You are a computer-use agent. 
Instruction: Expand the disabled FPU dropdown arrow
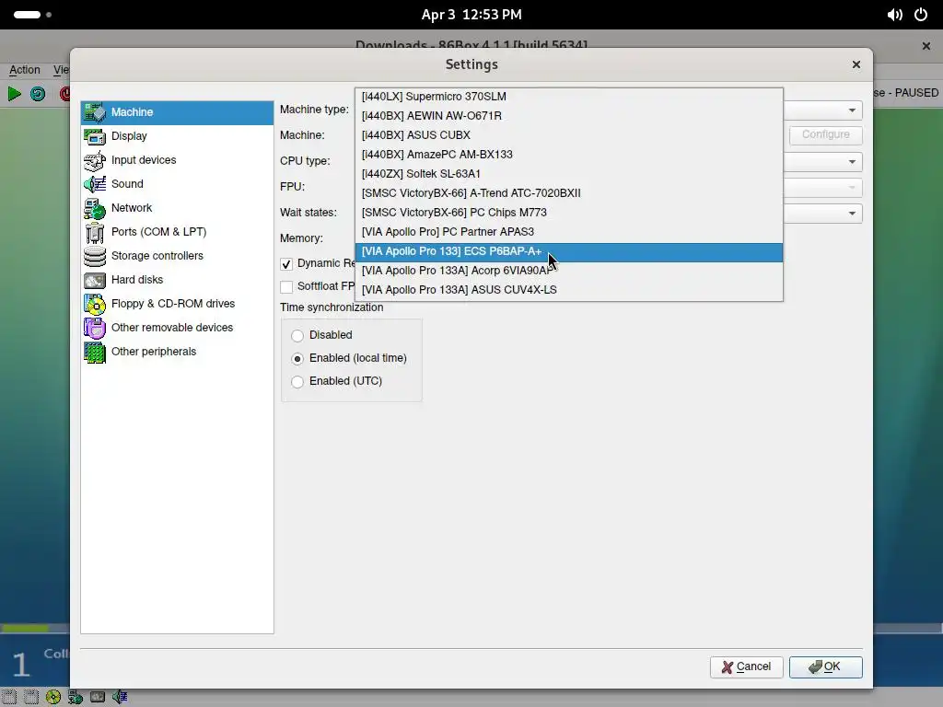(852, 188)
